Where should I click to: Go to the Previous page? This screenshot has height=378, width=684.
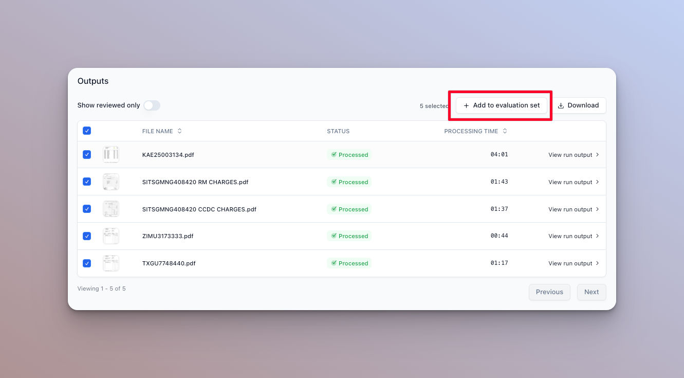pyautogui.click(x=549, y=292)
